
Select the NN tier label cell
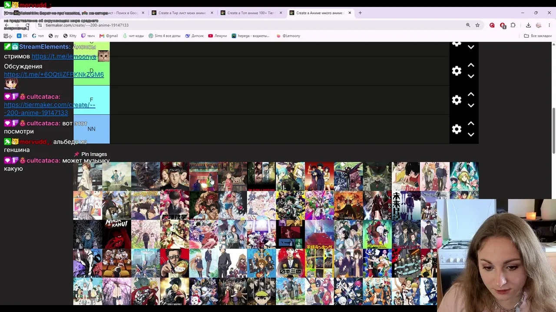tap(92, 129)
